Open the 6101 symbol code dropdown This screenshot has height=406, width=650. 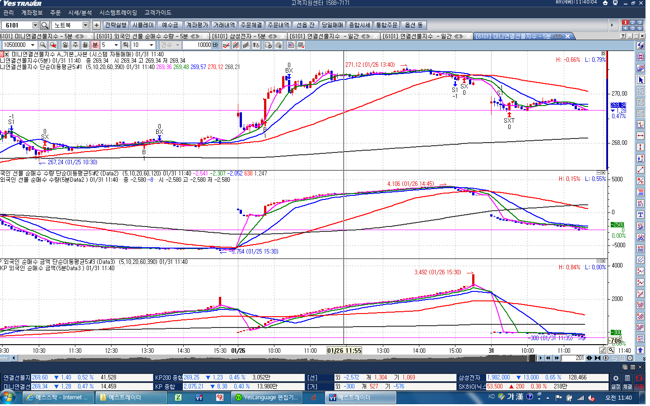(35, 25)
